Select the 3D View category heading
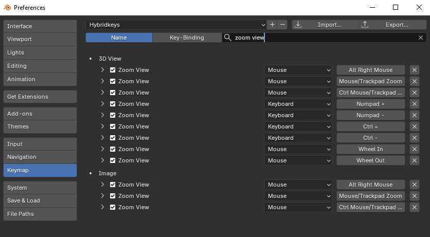Screen dimensions: 430x237 (x=110, y=59)
